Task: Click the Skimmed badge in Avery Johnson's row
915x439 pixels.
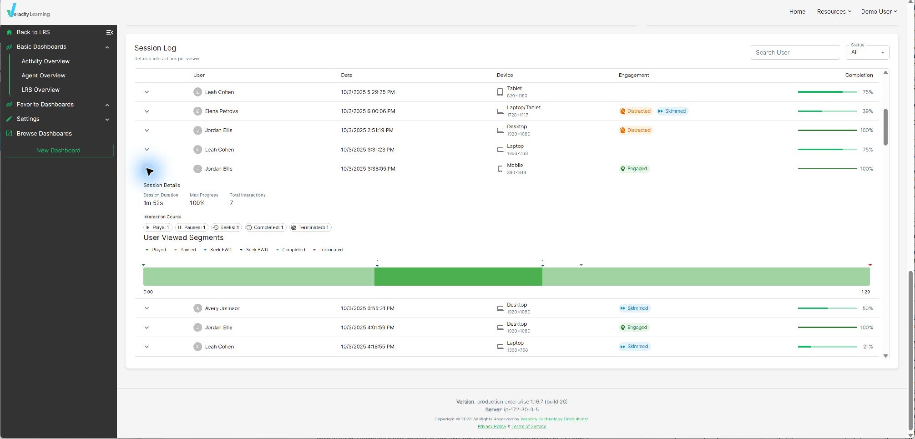Action: pos(634,308)
